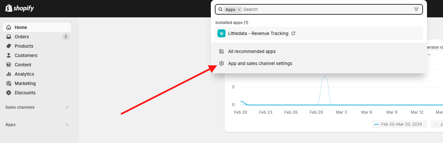Image resolution: width=443 pixels, height=143 pixels.
Task: Expand the Apps sidebar section
Action: point(67,125)
